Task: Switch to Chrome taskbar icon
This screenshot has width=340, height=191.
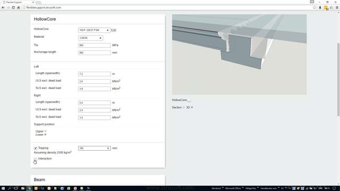Action: click(29, 188)
